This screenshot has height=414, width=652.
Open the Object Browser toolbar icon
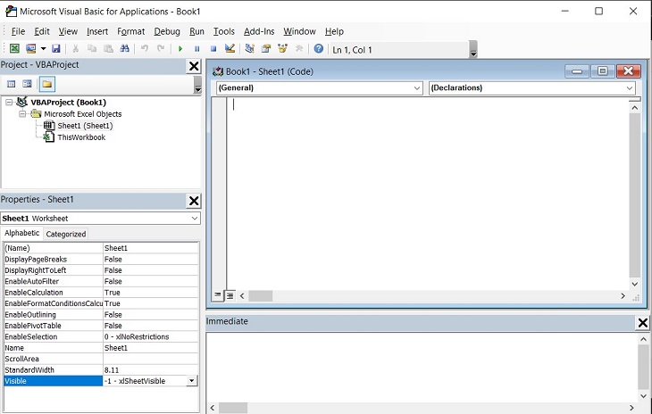[x=283, y=48]
